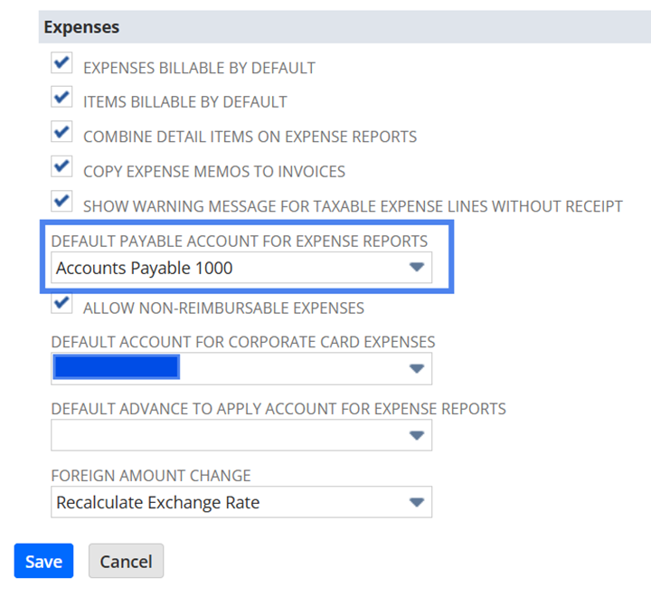
Task: Toggle warning for taxable expense lines checkbox
Action: (61, 203)
